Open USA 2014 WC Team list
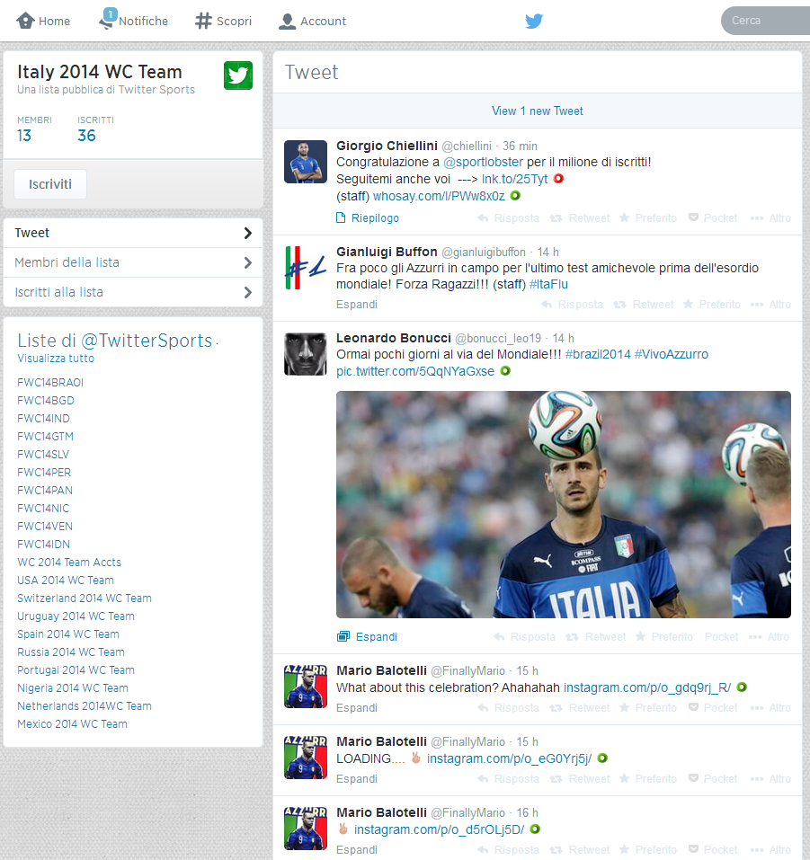810x860 pixels. click(x=66, y=581)
